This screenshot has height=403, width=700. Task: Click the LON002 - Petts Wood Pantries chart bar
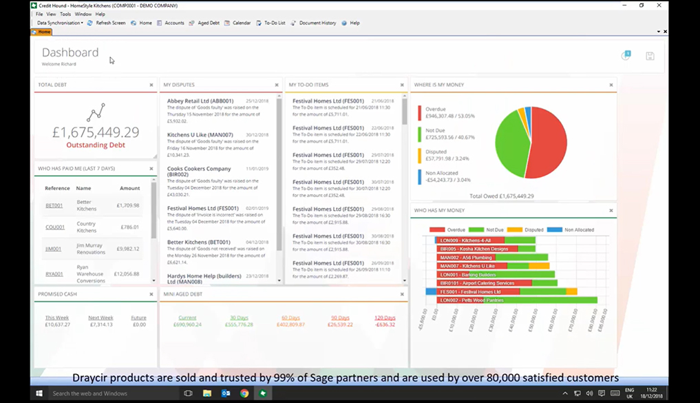[x=518, y=300]
